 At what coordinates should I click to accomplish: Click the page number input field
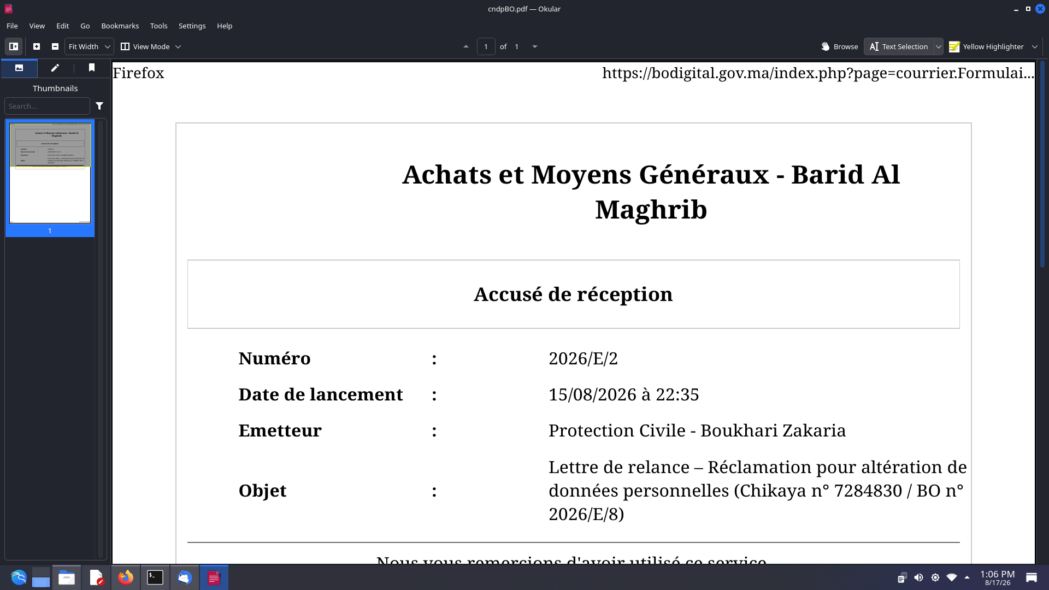486,46
